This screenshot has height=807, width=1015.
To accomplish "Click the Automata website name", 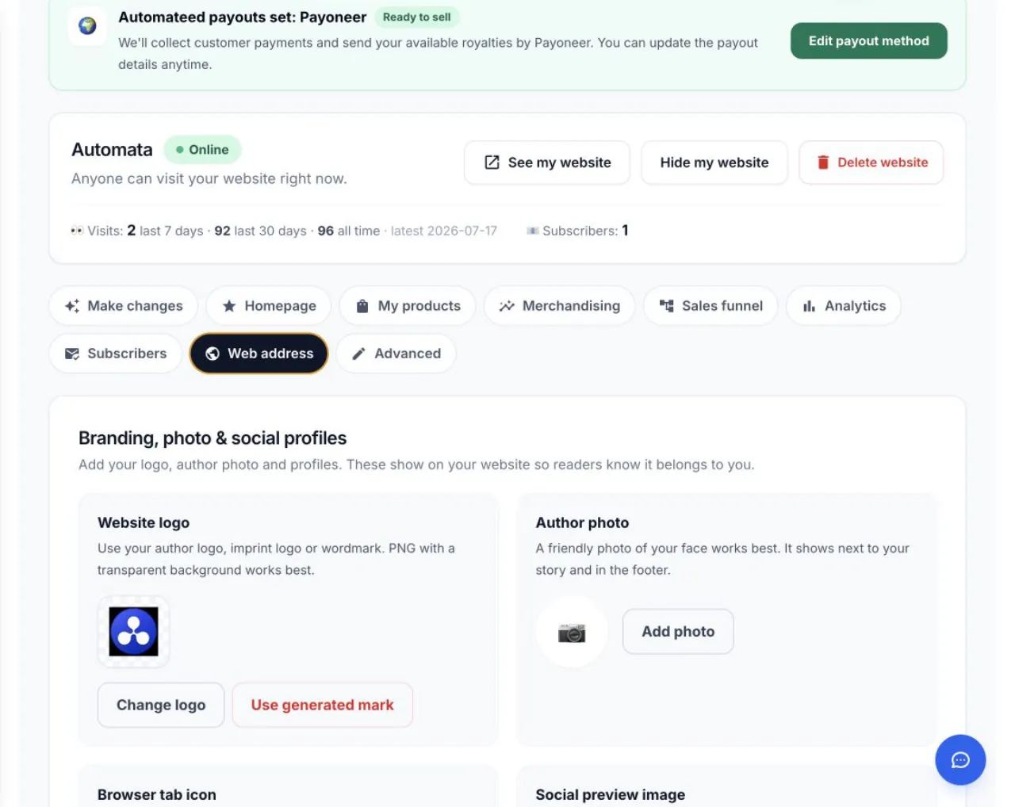I will pyautogui.click(x=112, y=150).
